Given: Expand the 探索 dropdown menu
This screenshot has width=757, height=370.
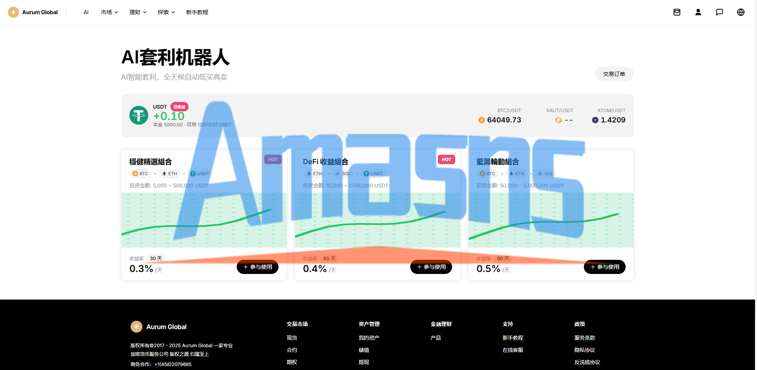Looking at the screenshot, I should click(166, 12).
